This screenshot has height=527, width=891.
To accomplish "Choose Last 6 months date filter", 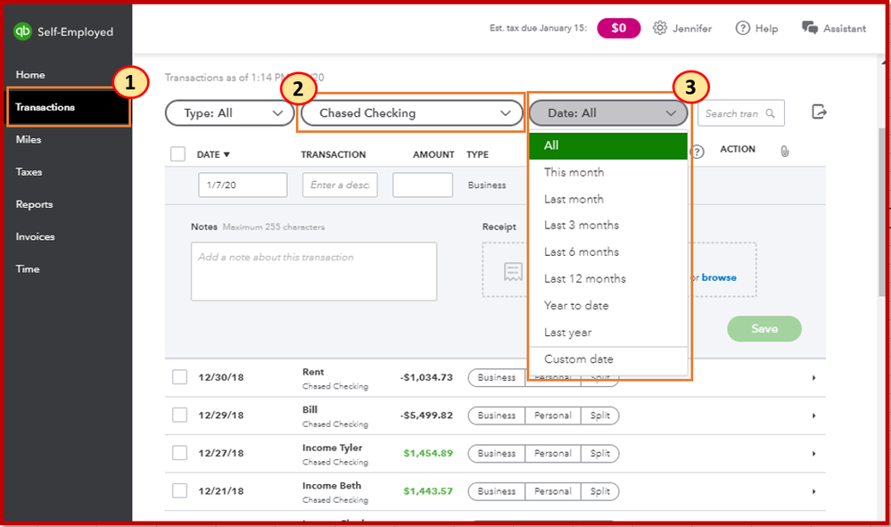I will pos(608,251).
